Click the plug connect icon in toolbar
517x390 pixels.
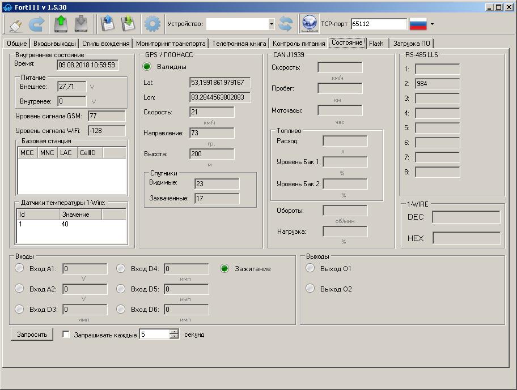[15, 24]
